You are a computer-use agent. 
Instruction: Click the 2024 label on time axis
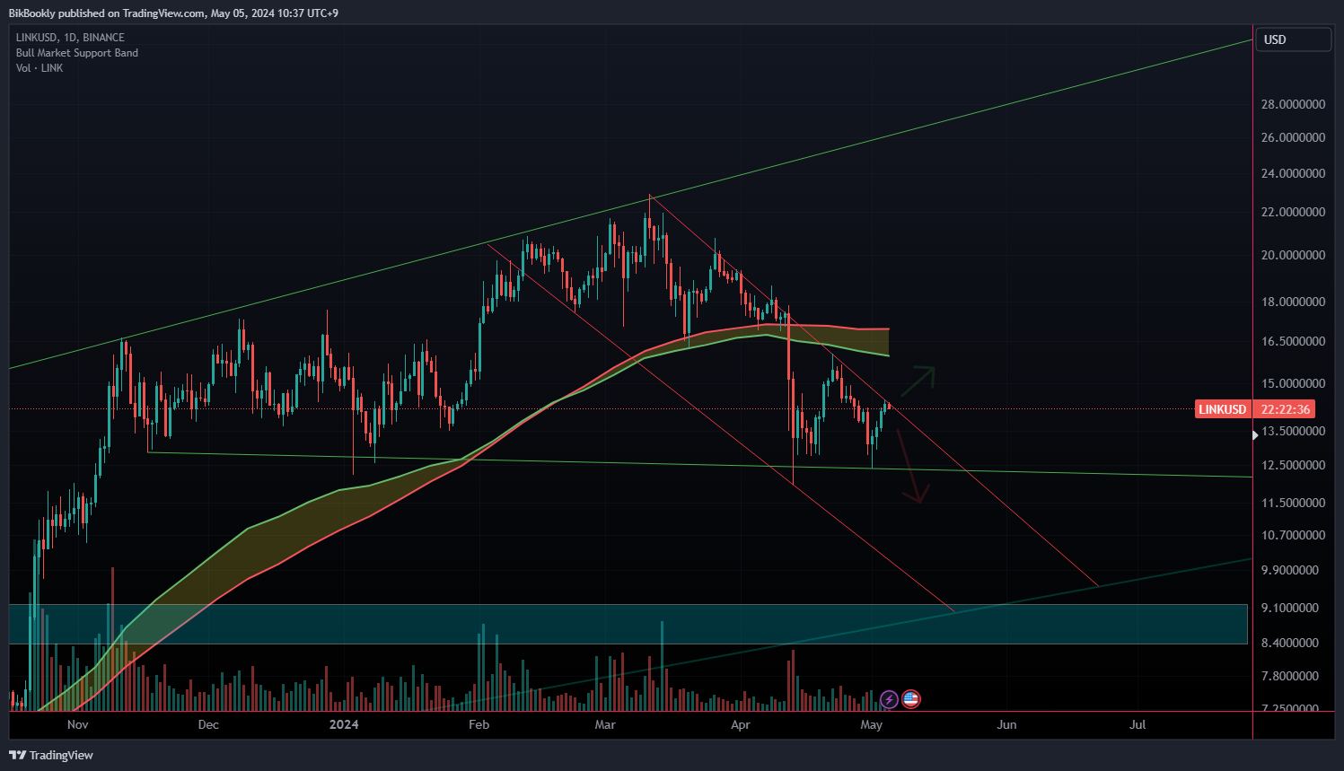[344, 724]
